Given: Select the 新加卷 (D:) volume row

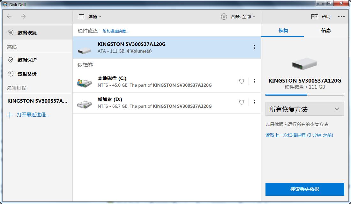Looking at the screenshot, I should (x=167, y=103).
